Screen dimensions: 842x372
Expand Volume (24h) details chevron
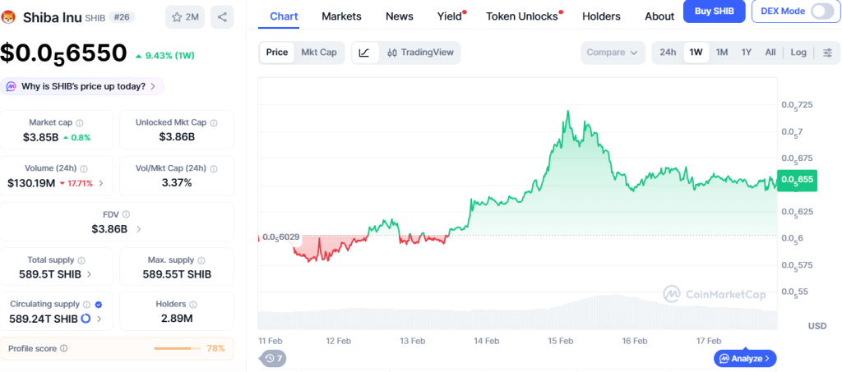click(101, 183)
